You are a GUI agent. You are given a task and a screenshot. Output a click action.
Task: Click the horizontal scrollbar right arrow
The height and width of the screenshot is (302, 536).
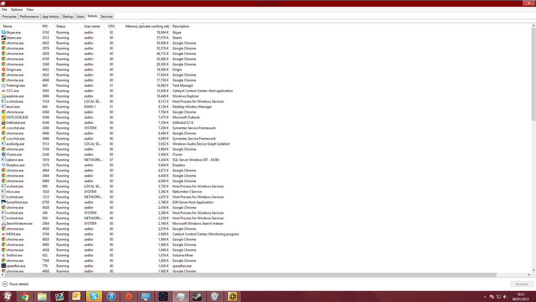click(529, 275)
